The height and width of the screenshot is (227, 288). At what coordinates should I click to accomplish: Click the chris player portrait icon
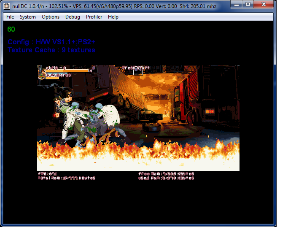41,70
